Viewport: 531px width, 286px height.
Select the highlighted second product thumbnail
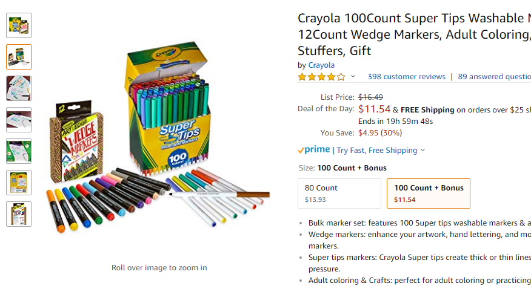point(19,57)
